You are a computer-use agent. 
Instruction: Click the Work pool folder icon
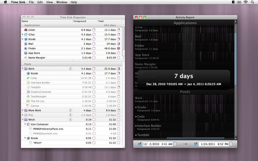[x=26, y=69]
